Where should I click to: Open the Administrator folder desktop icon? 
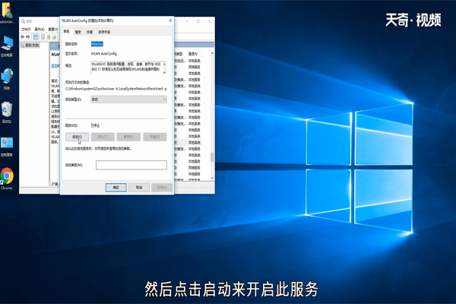point(7,13)
